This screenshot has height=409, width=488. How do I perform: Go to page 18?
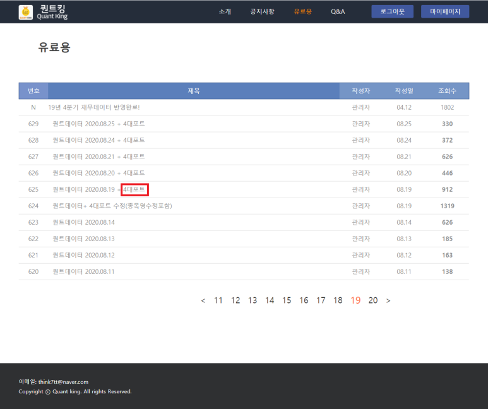(338, 300)
